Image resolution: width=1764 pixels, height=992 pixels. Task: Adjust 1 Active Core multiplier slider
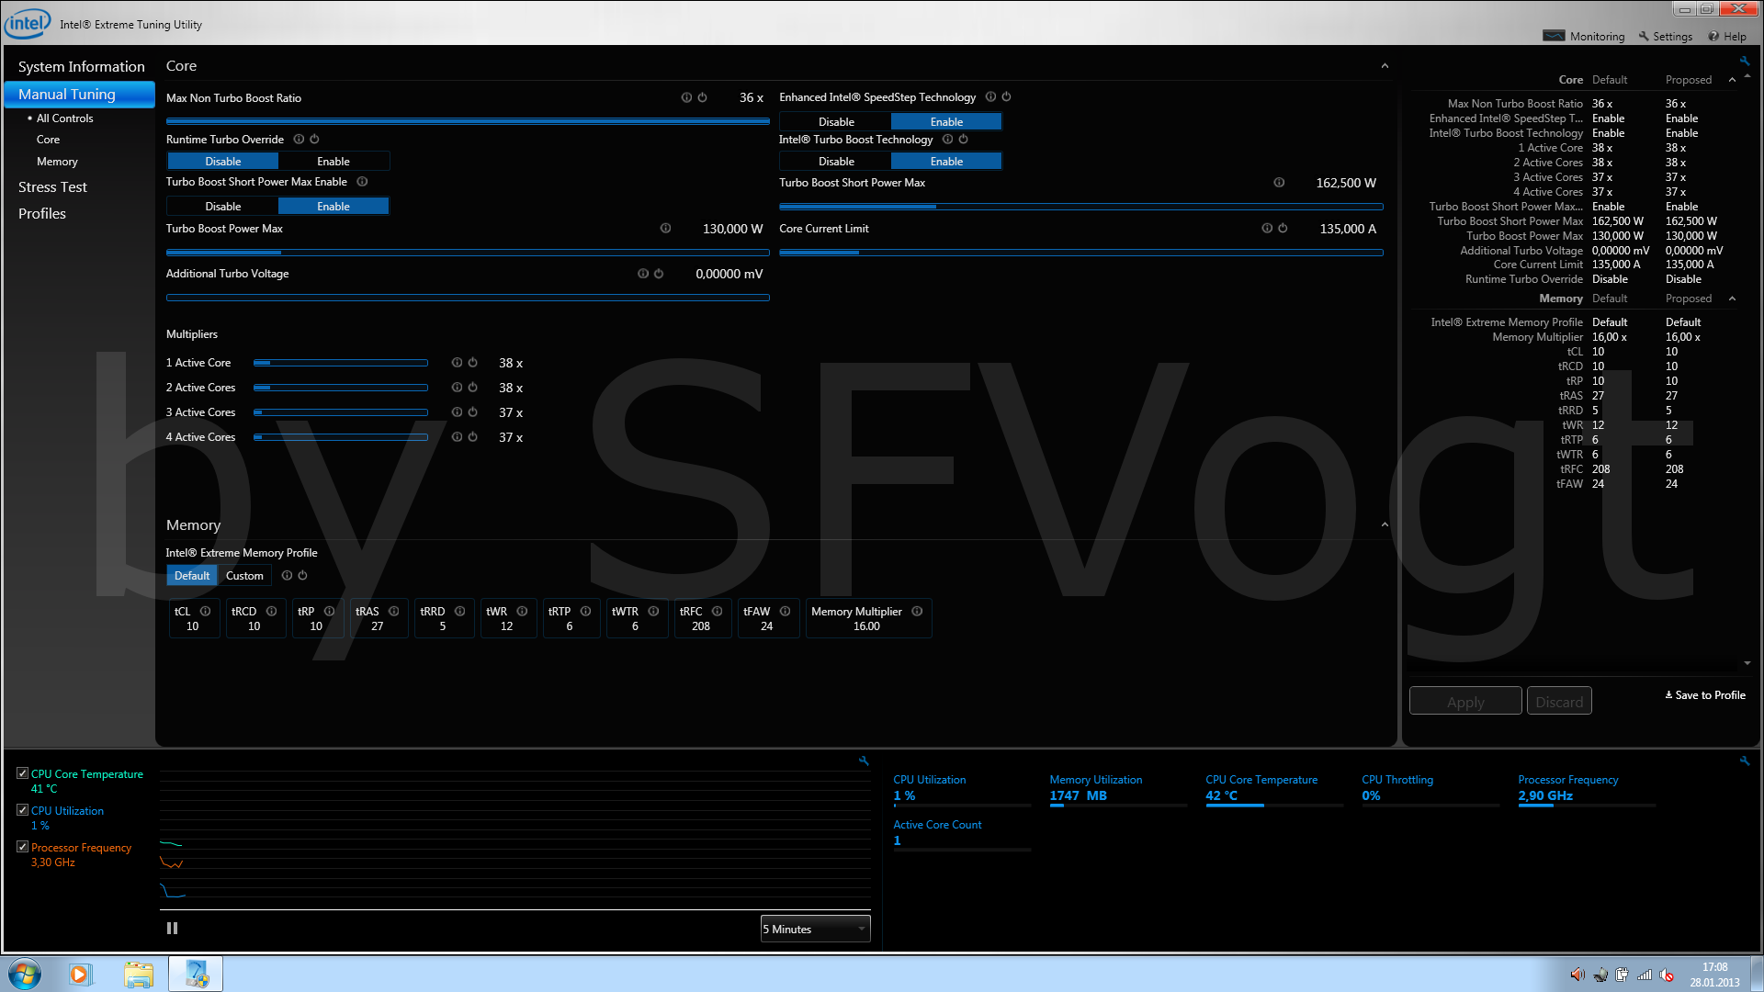tap(341, 363)
